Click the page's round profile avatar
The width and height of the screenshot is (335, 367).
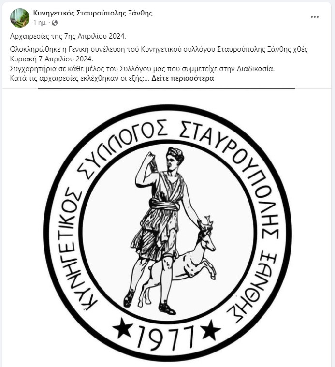pos(20,18)
